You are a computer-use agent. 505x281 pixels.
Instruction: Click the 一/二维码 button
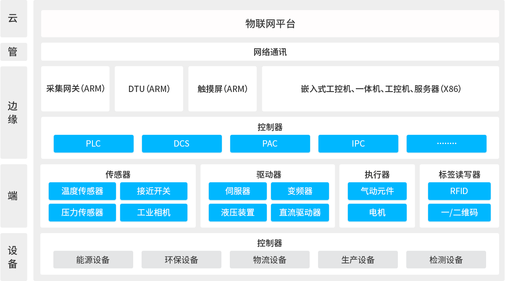click(x=459, y=213)
